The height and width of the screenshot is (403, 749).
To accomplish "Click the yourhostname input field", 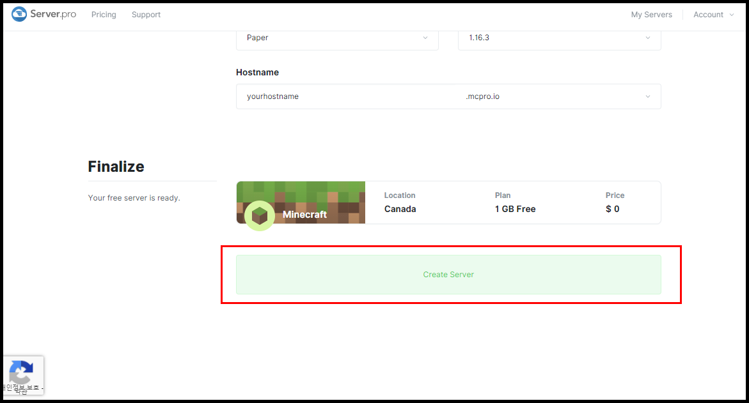I will (x=346, y=96).
